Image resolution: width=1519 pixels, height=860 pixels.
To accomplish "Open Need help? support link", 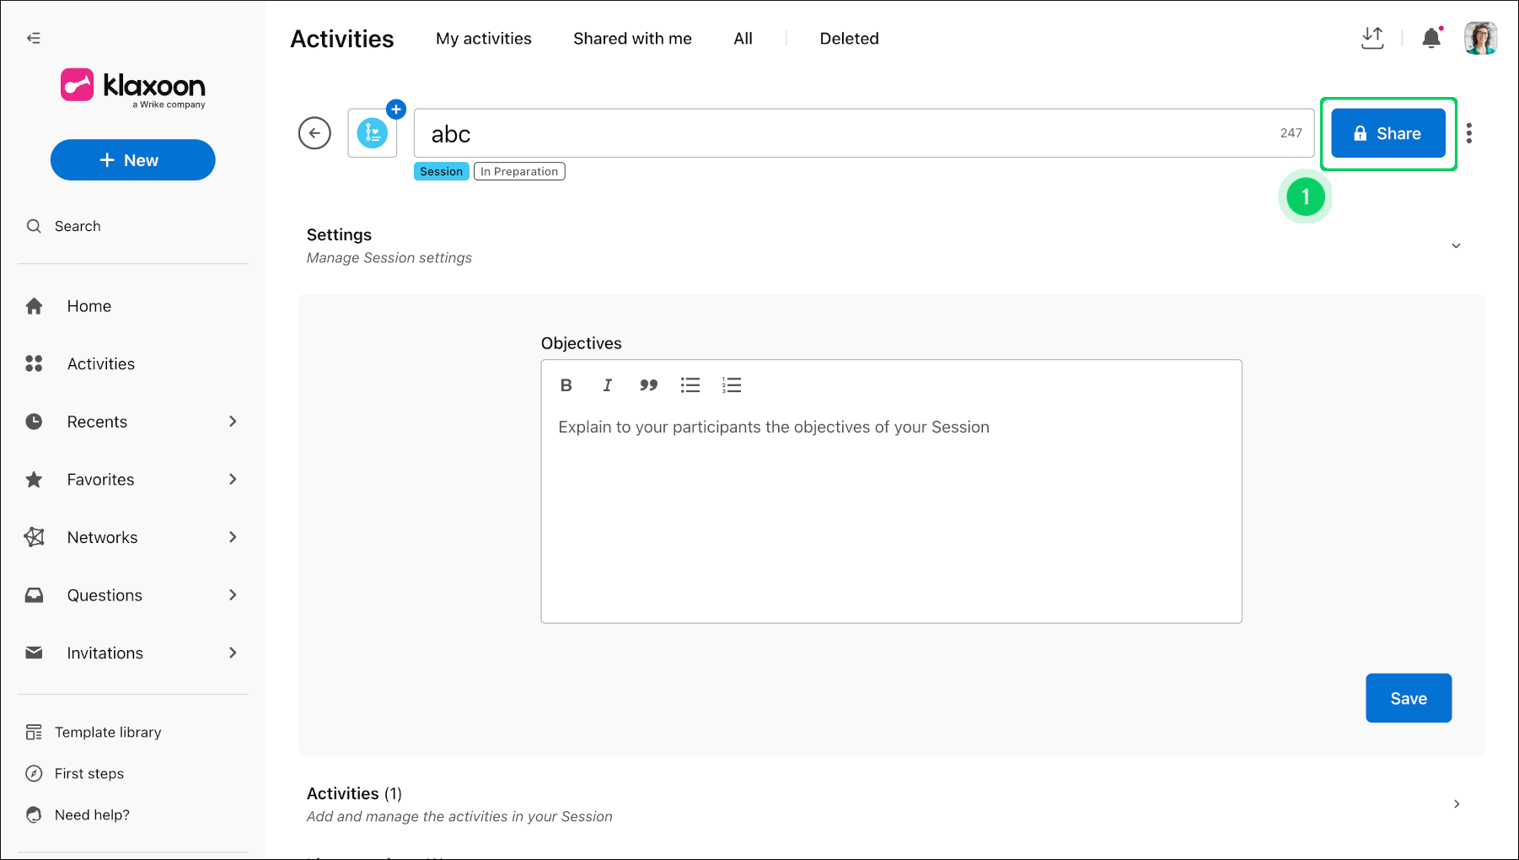I will pyautogui.click(x=92, y=814).
